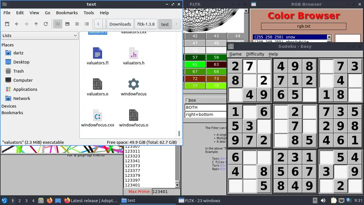Open the Lists side pane dropdown

tap(40, 36)
